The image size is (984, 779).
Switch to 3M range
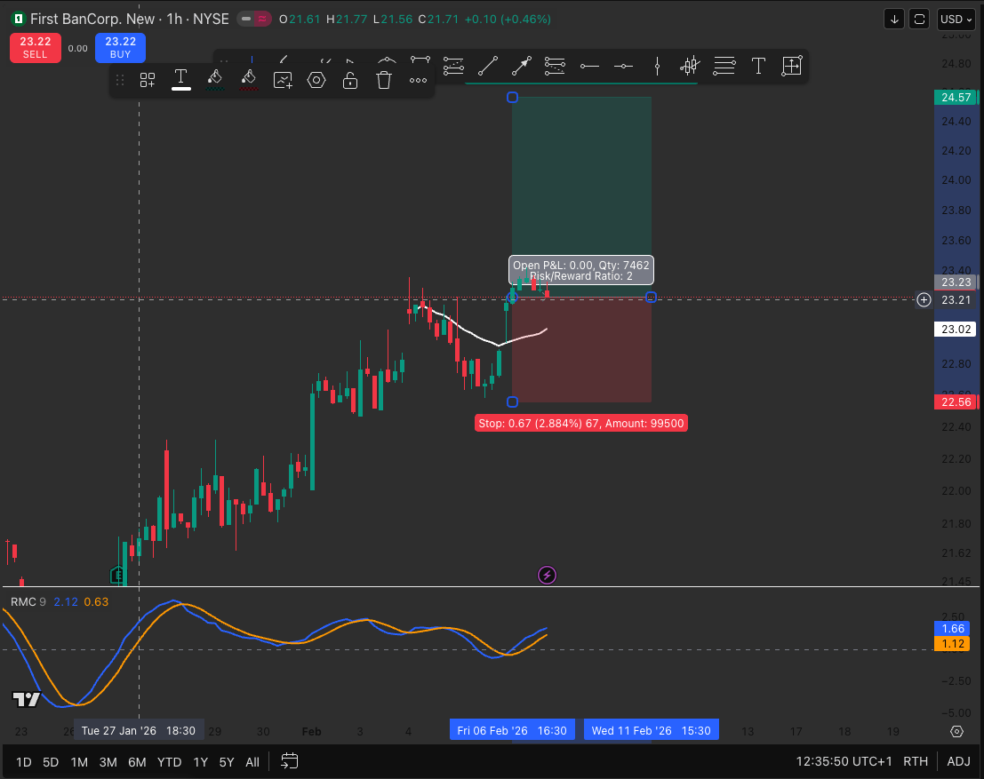[108, 762]
